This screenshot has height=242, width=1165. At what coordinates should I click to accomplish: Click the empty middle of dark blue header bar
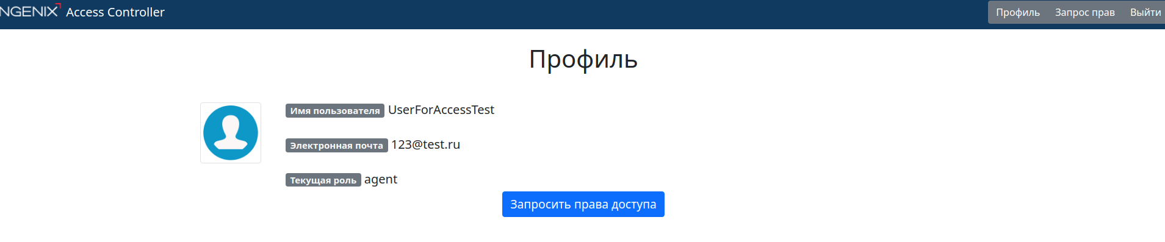coord(574,14)
